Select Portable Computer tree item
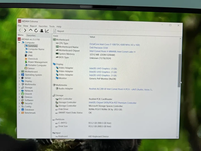The height and width of the screenshot is (151, 201). [36, 65]
